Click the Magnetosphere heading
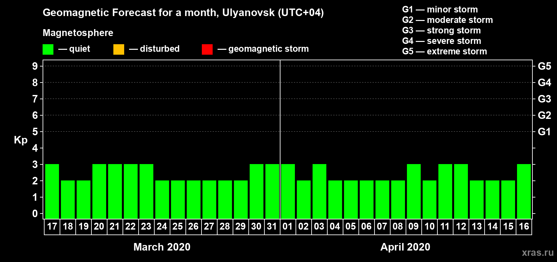The image size is (557, 262). tap(78, 33)
